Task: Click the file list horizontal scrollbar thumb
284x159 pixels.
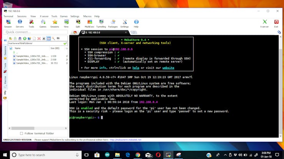Action: (23, 128)
